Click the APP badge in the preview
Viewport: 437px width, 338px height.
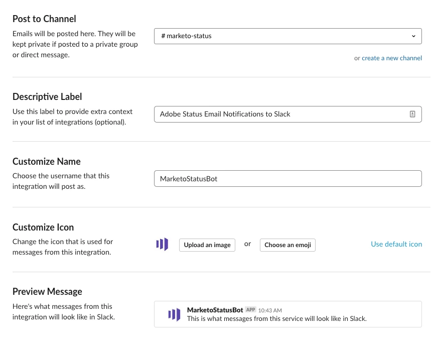[x=251, y=310]
